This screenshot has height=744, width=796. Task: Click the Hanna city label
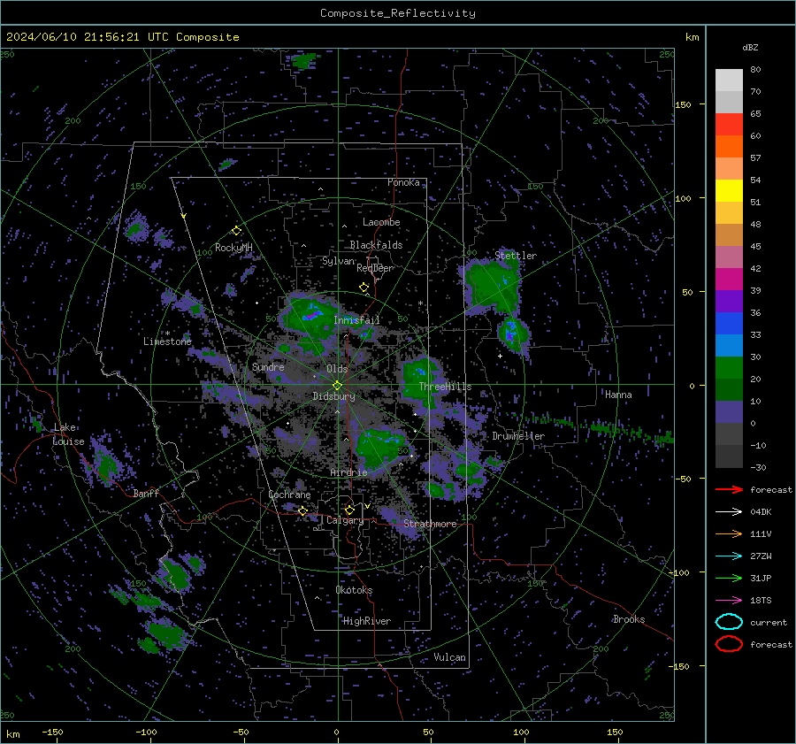[x=618, y=395]
